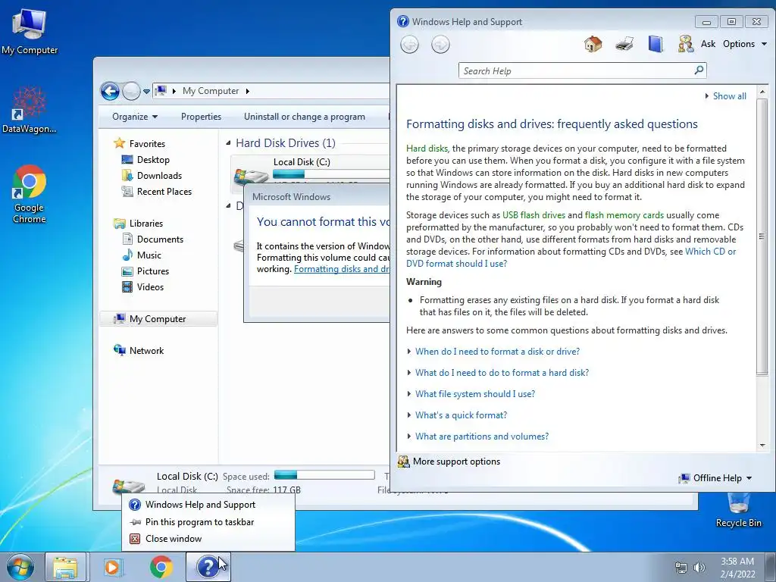This screenshot has height=582, width=776.
Task: Click the network tray icon
Action: (681, 568)
